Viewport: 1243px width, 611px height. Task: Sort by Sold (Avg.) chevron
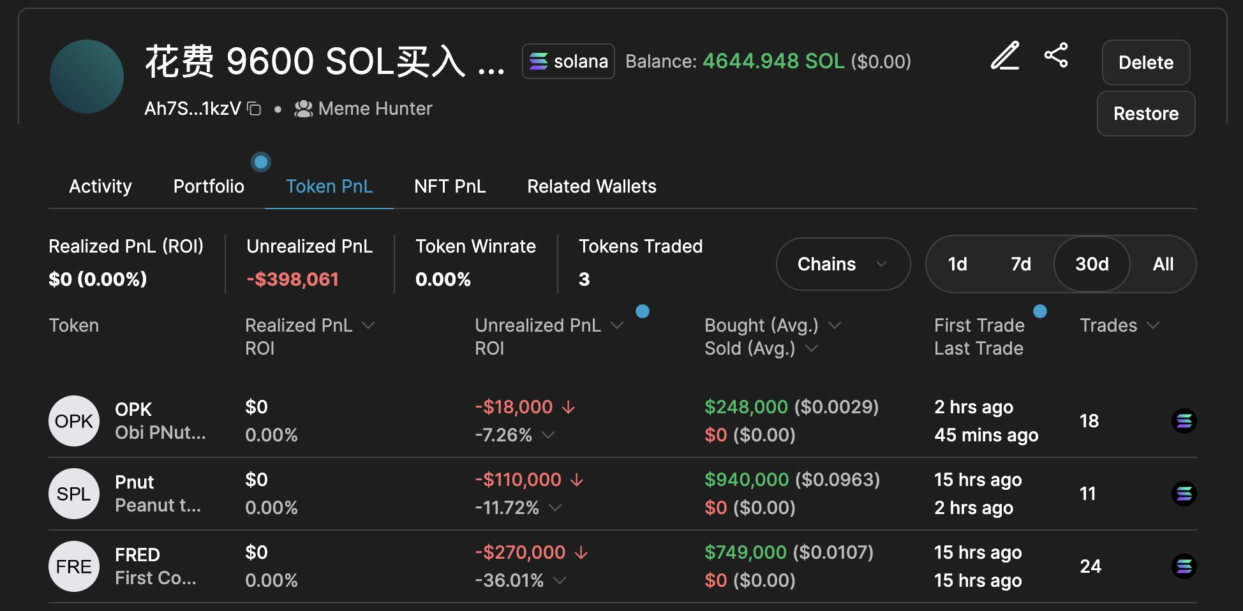click(812, 348)
